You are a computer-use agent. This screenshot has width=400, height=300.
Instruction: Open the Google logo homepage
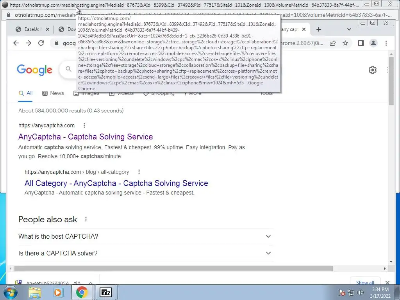[x=35, y=70]
